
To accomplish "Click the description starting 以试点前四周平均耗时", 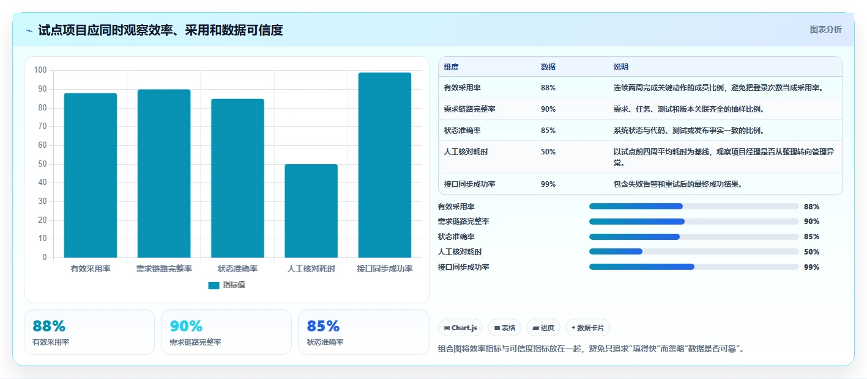I will tap(724, 157).
